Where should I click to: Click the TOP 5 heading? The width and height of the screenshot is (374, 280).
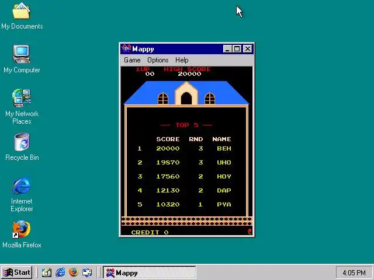point(187,125)
